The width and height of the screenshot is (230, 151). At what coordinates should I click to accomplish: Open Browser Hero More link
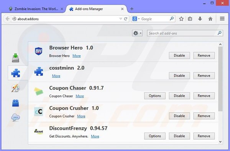tap(77, 56)
